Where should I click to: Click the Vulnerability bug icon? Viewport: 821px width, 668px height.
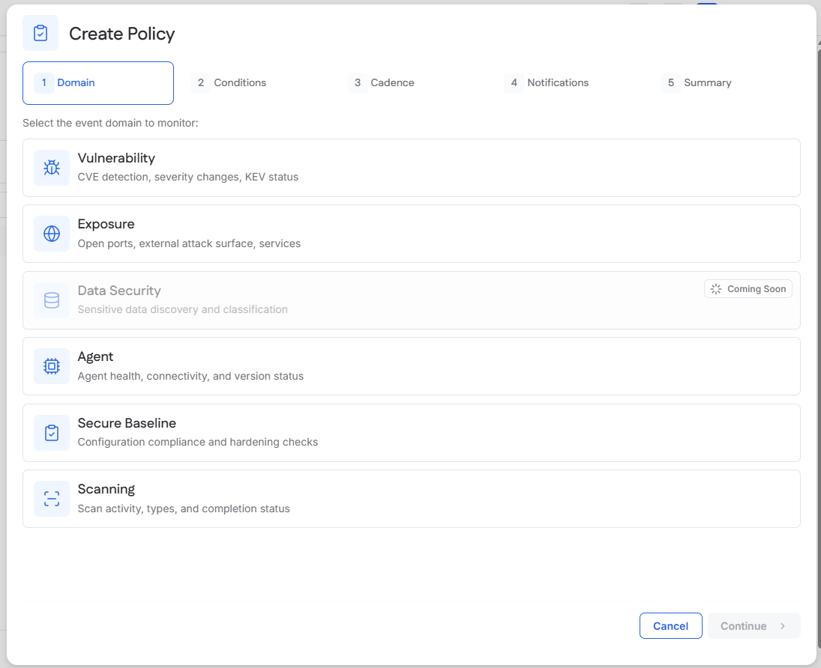click(51, 168)
